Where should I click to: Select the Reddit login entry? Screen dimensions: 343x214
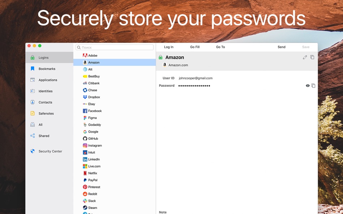[114, 194]
